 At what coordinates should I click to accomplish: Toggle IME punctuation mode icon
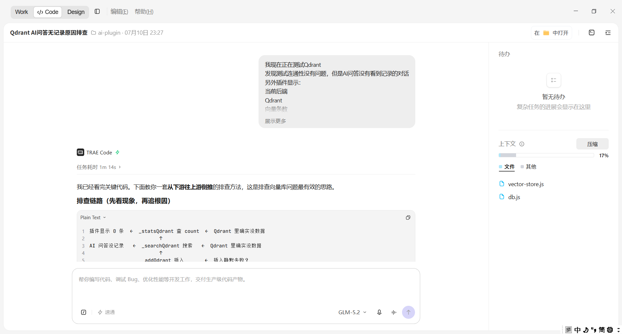pos(593,330)
